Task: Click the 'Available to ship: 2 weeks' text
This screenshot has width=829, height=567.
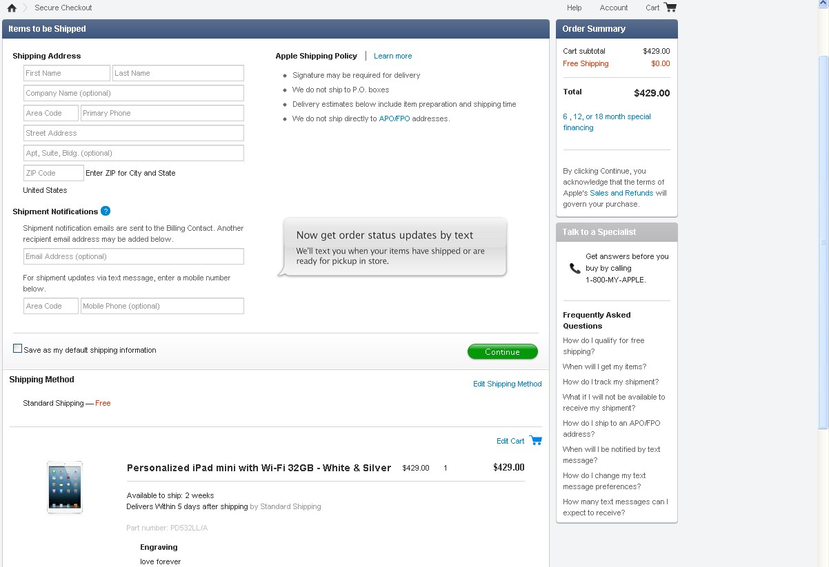Action: (x=170, y=495)
